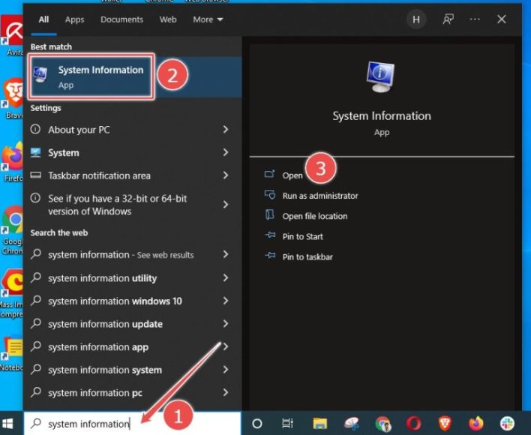Screen dimensions: 531x435
Task: Open Firefox from the taskbar
Action: tap(476, 423)
